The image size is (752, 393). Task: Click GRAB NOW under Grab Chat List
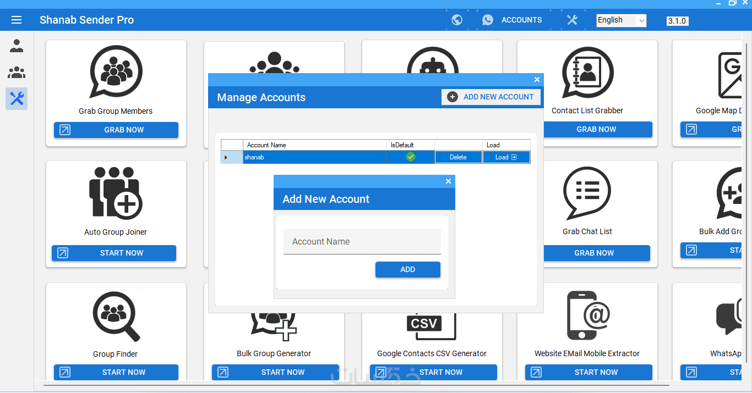click(596, 253)
